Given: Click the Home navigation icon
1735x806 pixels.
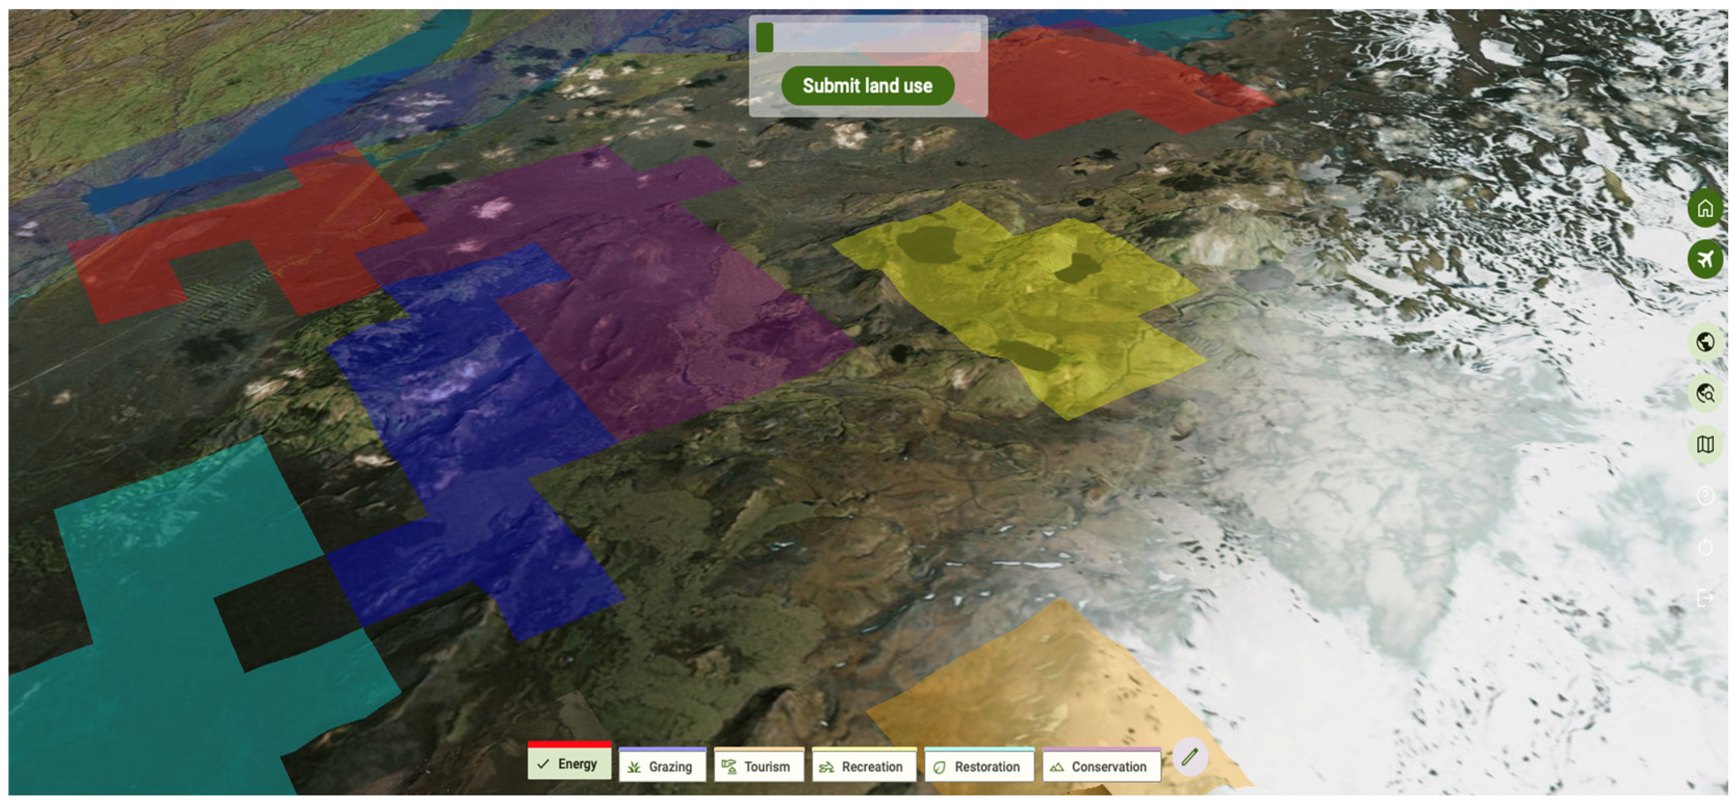Looking at the screenshot, I should click(1705, 210).
